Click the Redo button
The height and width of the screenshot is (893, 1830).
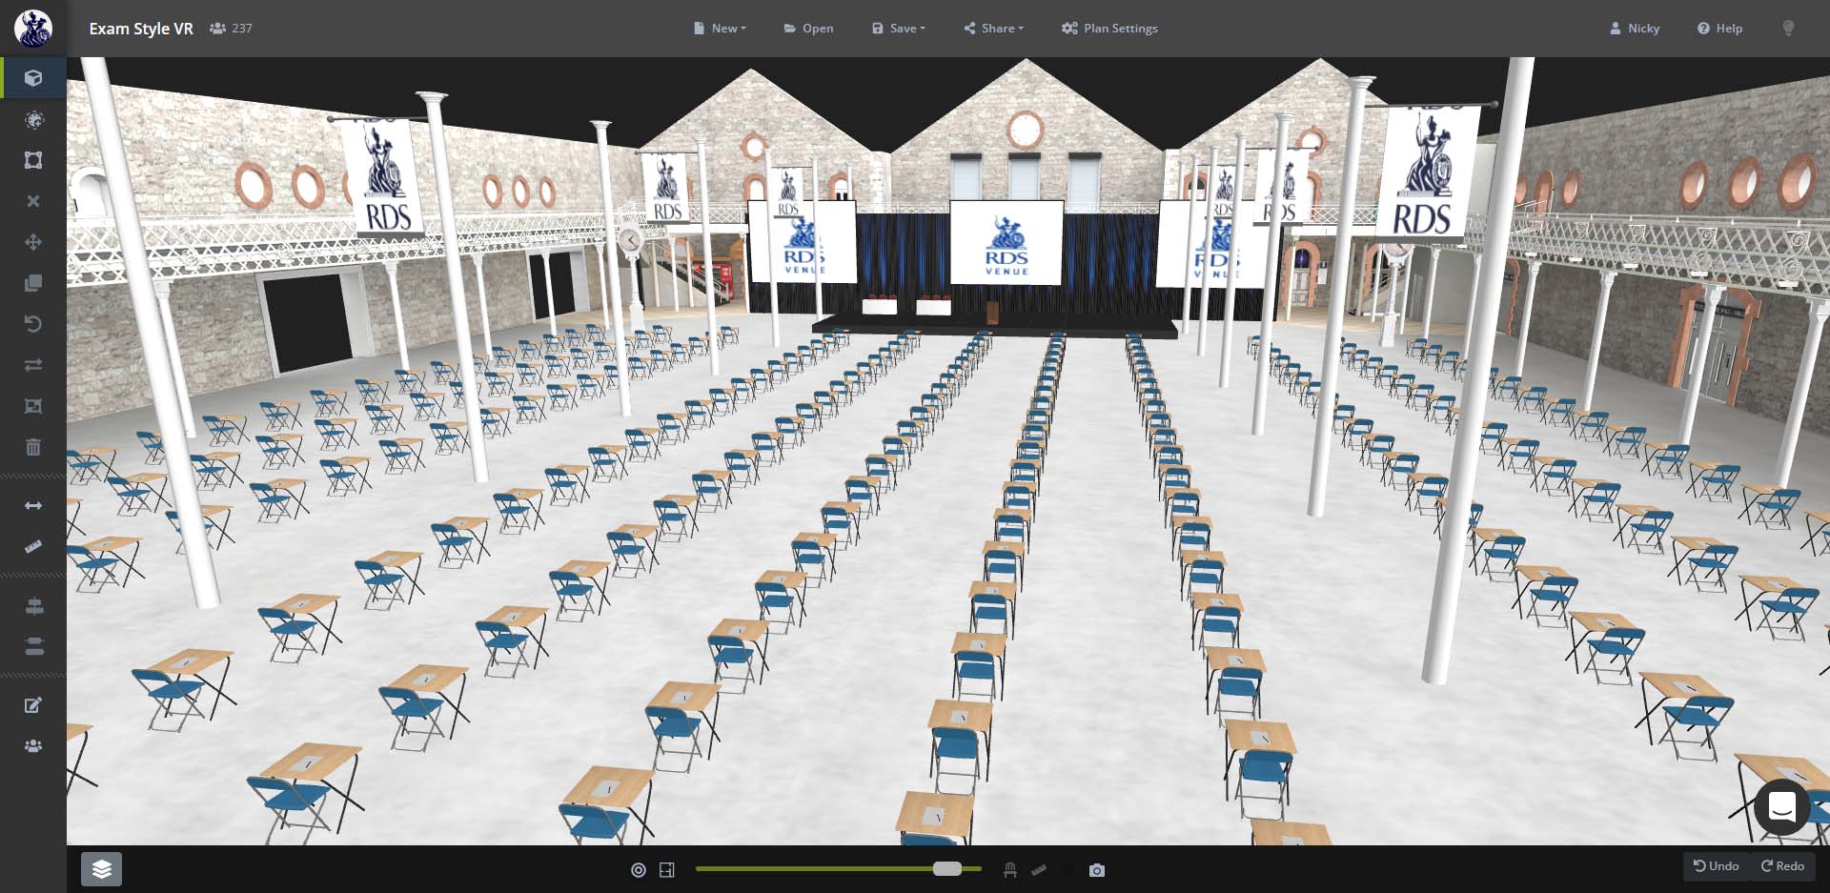[x=1782, y=866]
